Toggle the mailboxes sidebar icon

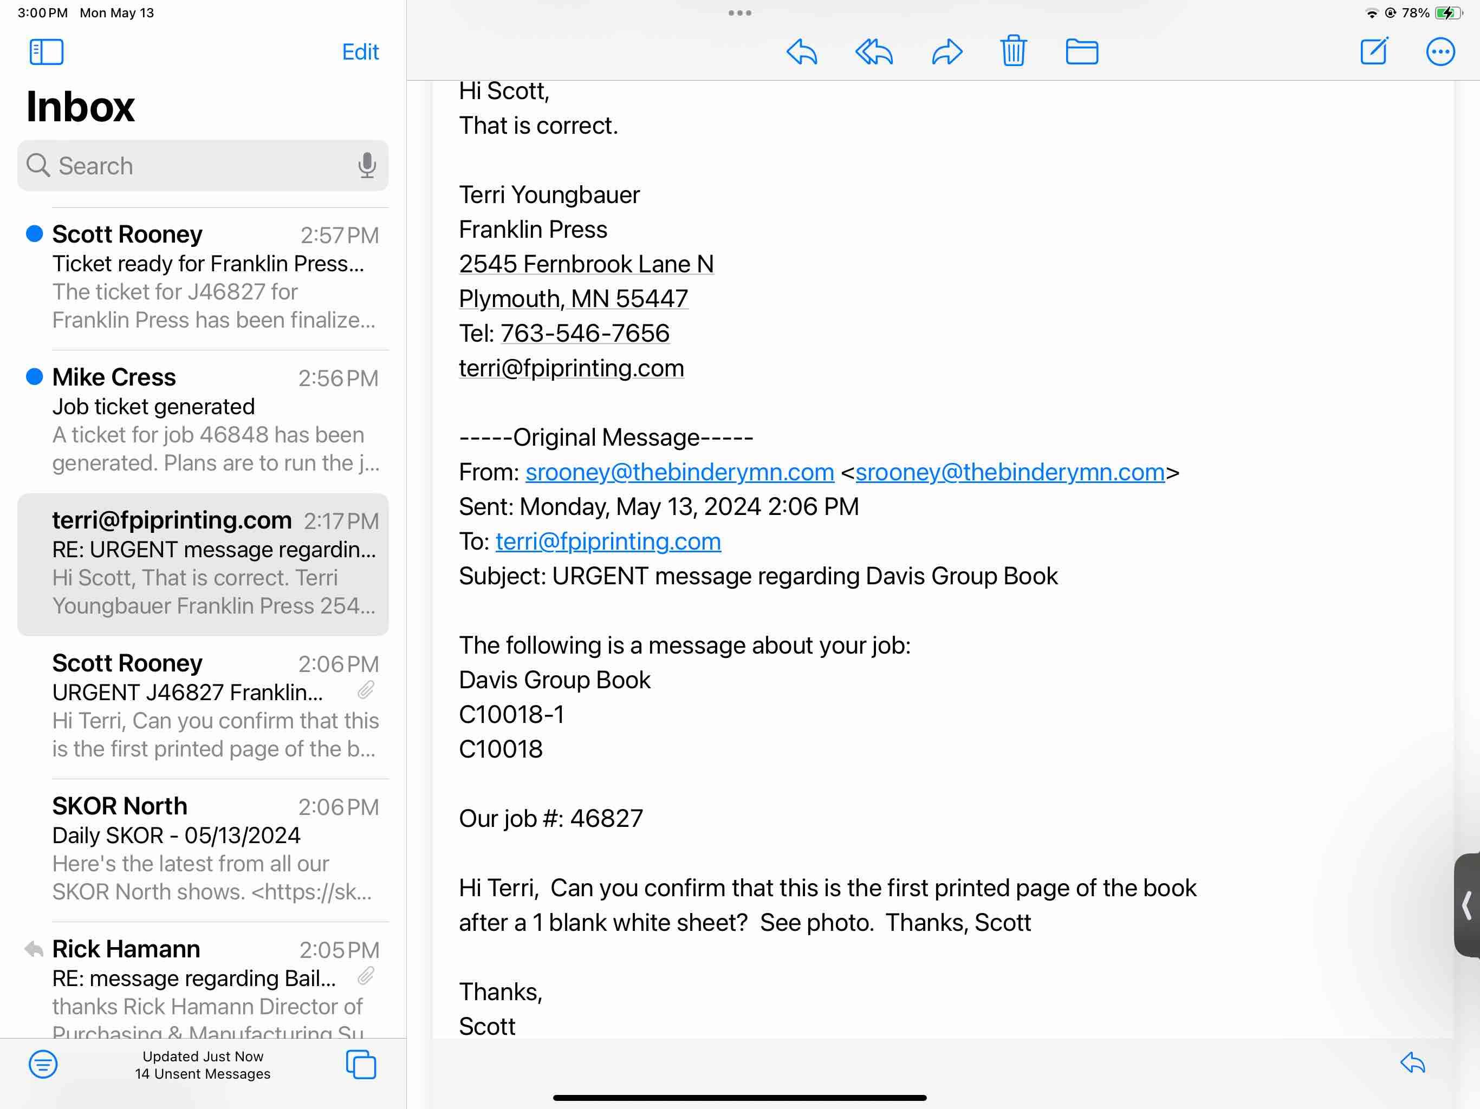46,51
